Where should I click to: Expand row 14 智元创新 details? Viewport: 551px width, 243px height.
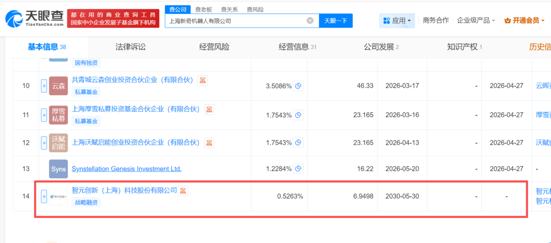pos(44,196)
